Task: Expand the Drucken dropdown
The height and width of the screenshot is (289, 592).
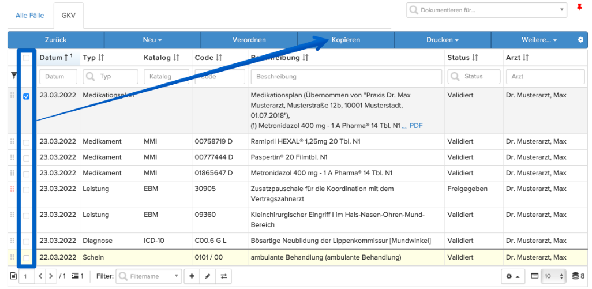Action: (x=443, y=40)
